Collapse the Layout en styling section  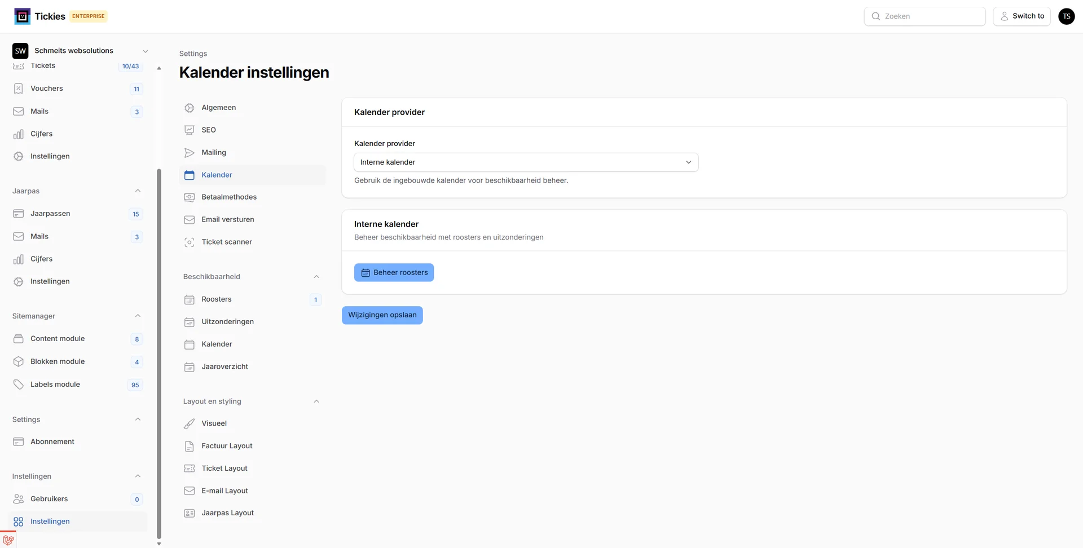click(x=316, y=401)
